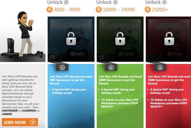Viewport: 191px width, 128px height.
Task: Click the CONTENDER rank text in description
Action: tap(10, 111)
